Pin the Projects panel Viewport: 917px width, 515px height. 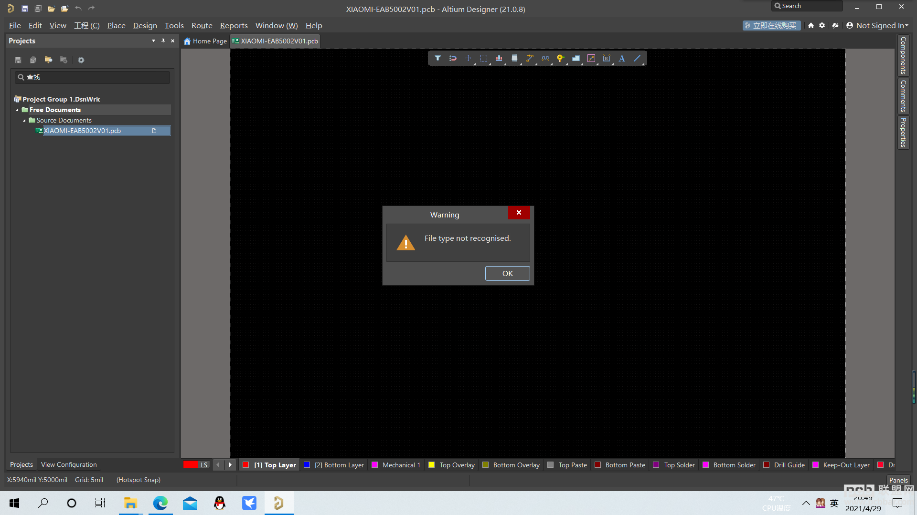point(163,41)
